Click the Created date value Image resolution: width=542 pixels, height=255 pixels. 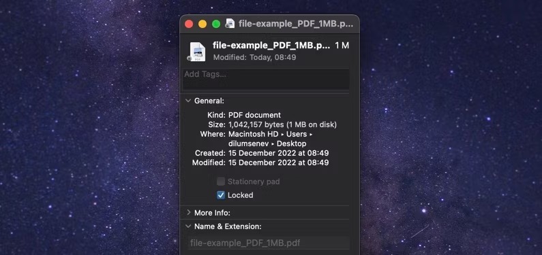(279, 153)
